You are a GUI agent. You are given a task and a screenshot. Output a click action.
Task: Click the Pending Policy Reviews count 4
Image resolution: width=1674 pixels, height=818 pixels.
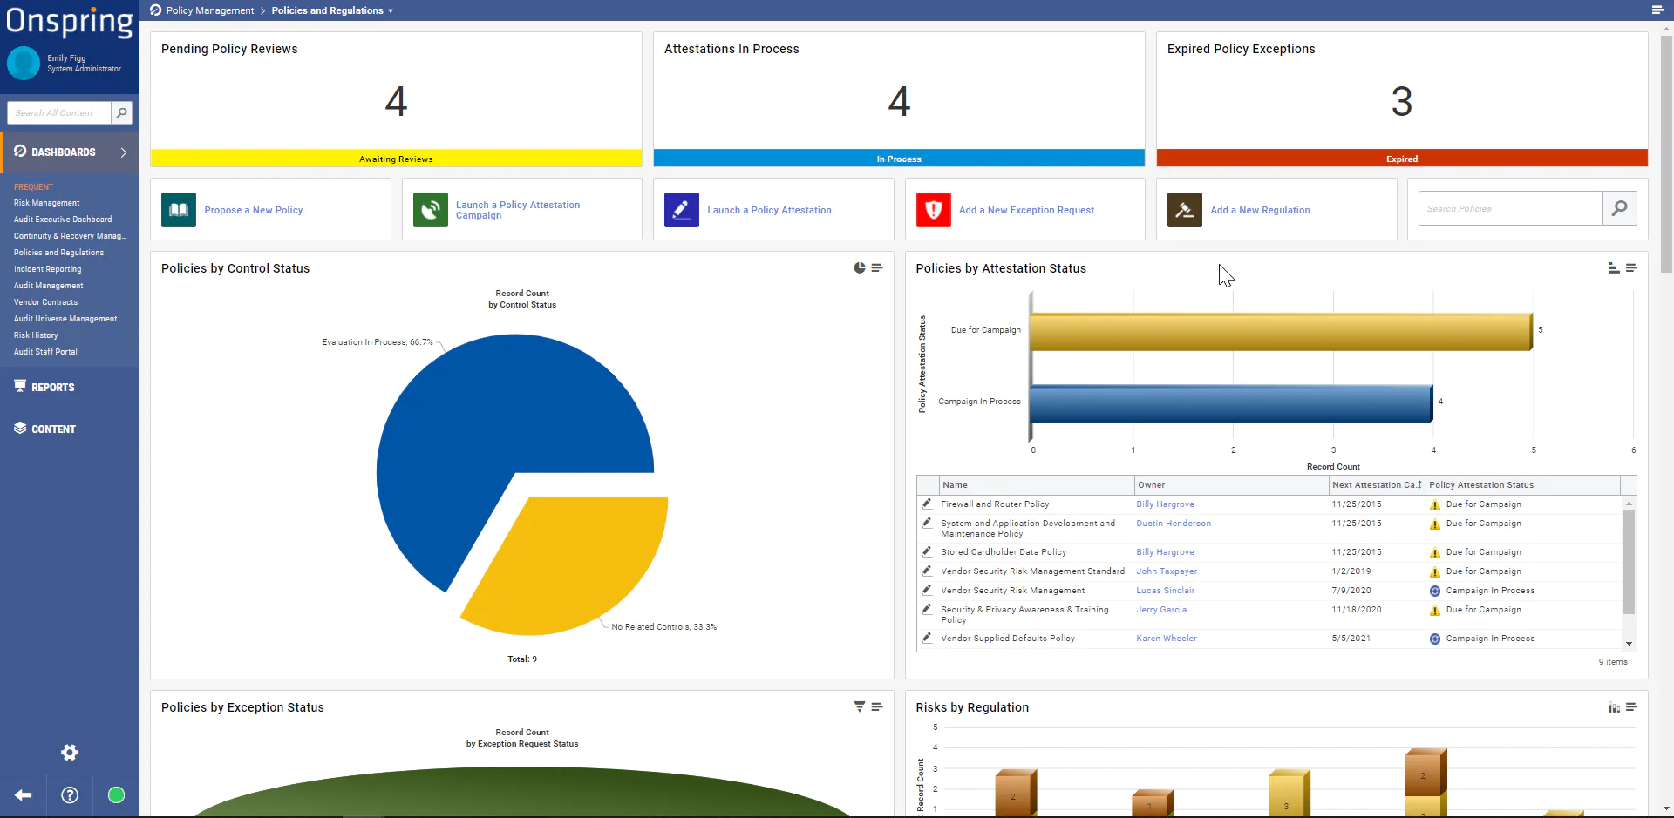[x=396, y=102]
